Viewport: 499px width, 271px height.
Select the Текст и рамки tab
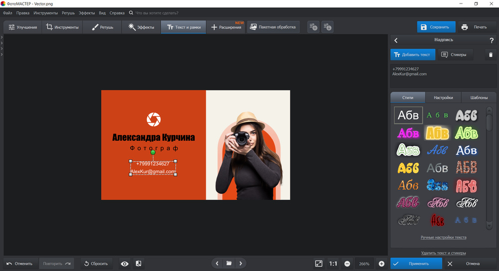pos(184,27)
